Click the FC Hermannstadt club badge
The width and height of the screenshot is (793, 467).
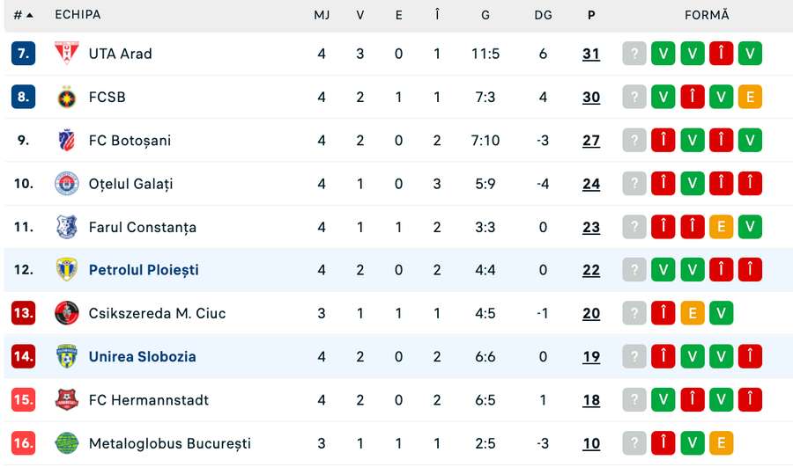66,400
